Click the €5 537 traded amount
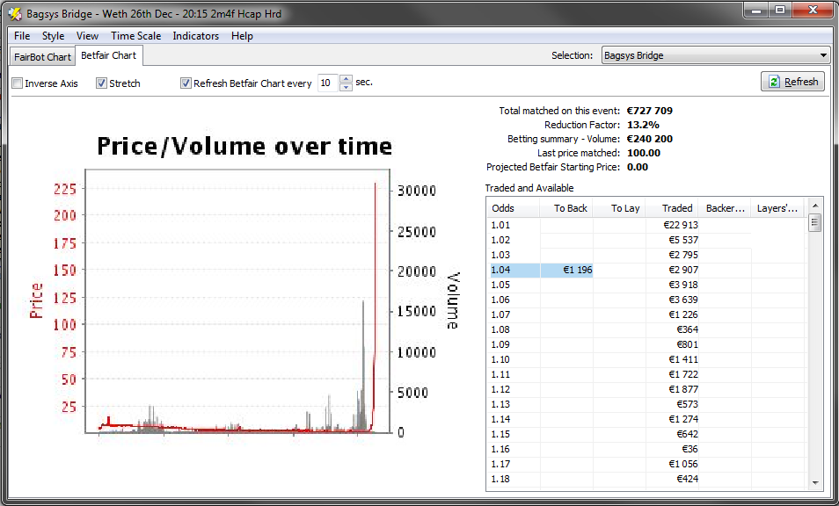Viewport: 839px width, 506px height. click(683, 240)
